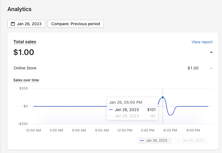222x153 pixels.
Task: Click the Sales over time label
Action: [x=26, y=80]
